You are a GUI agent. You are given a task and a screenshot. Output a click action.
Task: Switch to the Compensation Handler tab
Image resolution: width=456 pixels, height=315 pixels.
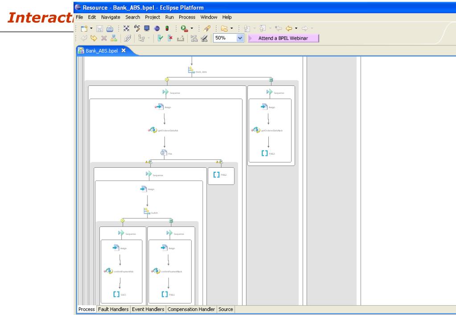click(191, 309)
